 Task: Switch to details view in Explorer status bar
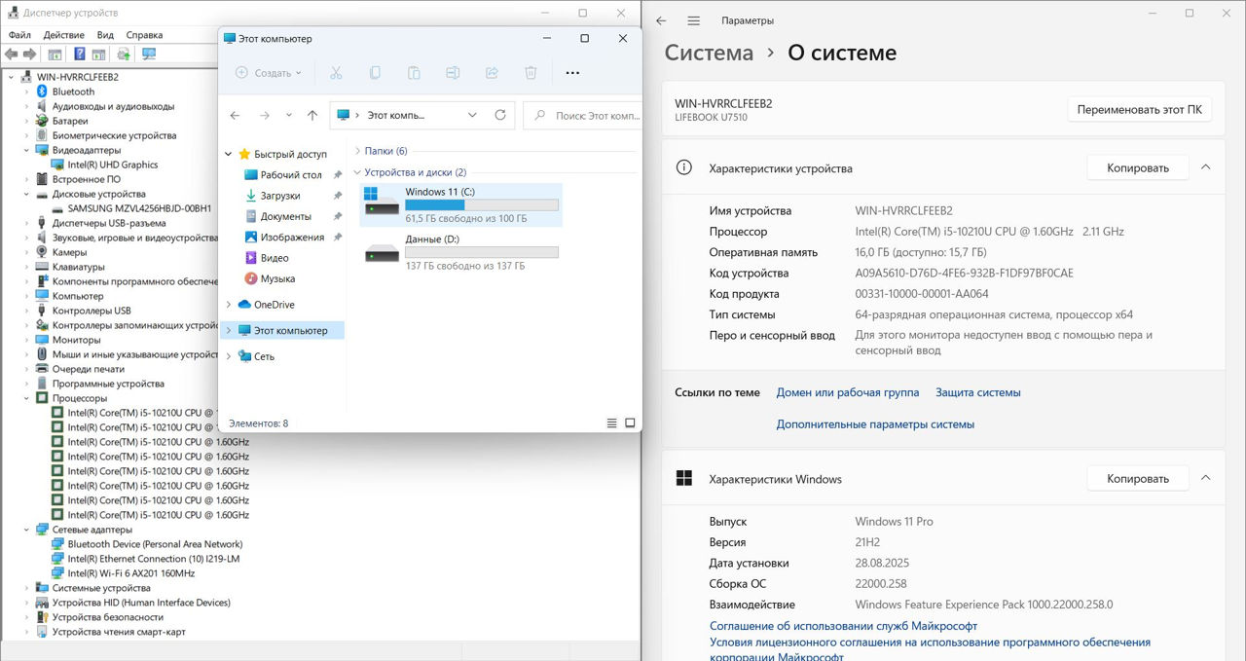tap(611, 423)
